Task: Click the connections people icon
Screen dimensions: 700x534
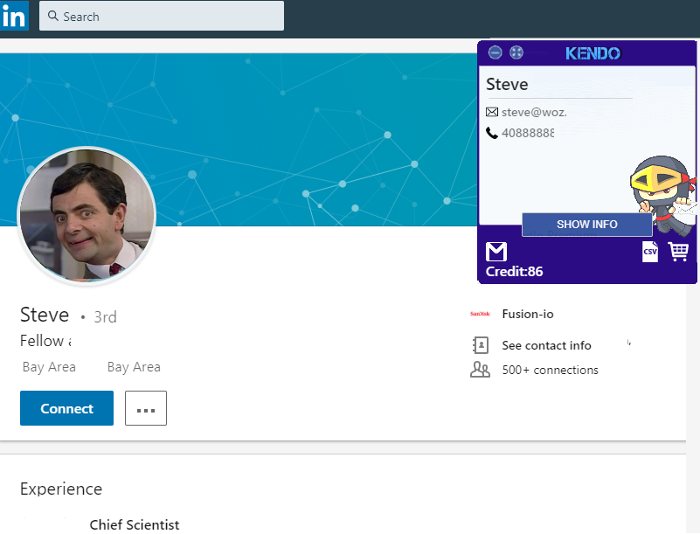Action: pyautogui.click(x=480, y=370)
